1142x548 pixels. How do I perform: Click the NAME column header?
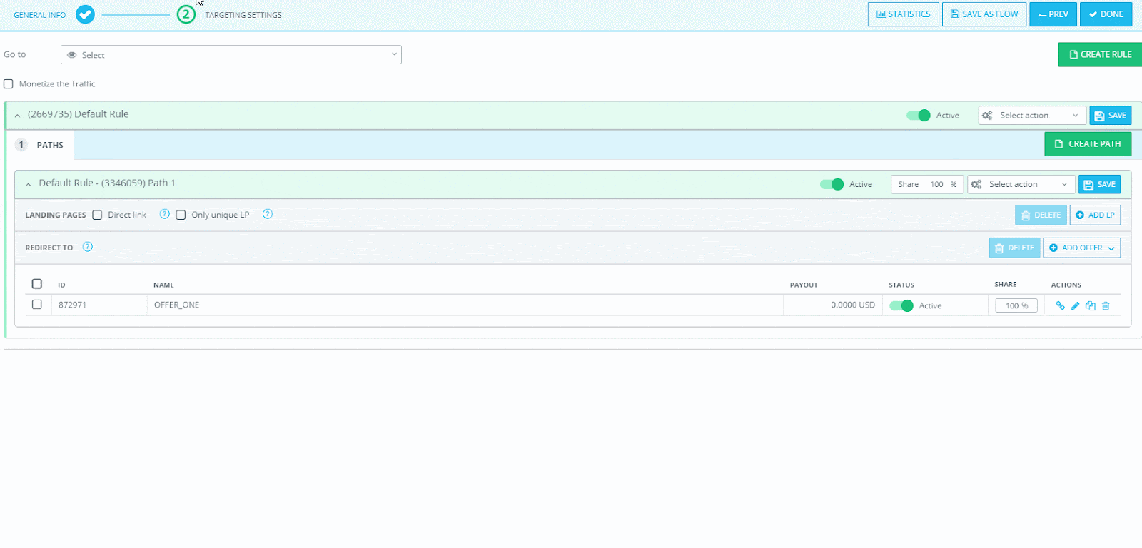(163, 285)
